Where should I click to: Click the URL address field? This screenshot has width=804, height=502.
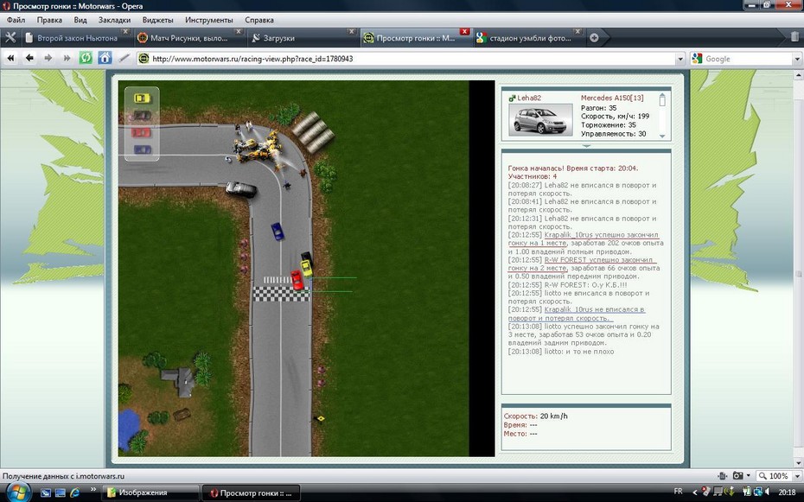[x=412, y=59]
